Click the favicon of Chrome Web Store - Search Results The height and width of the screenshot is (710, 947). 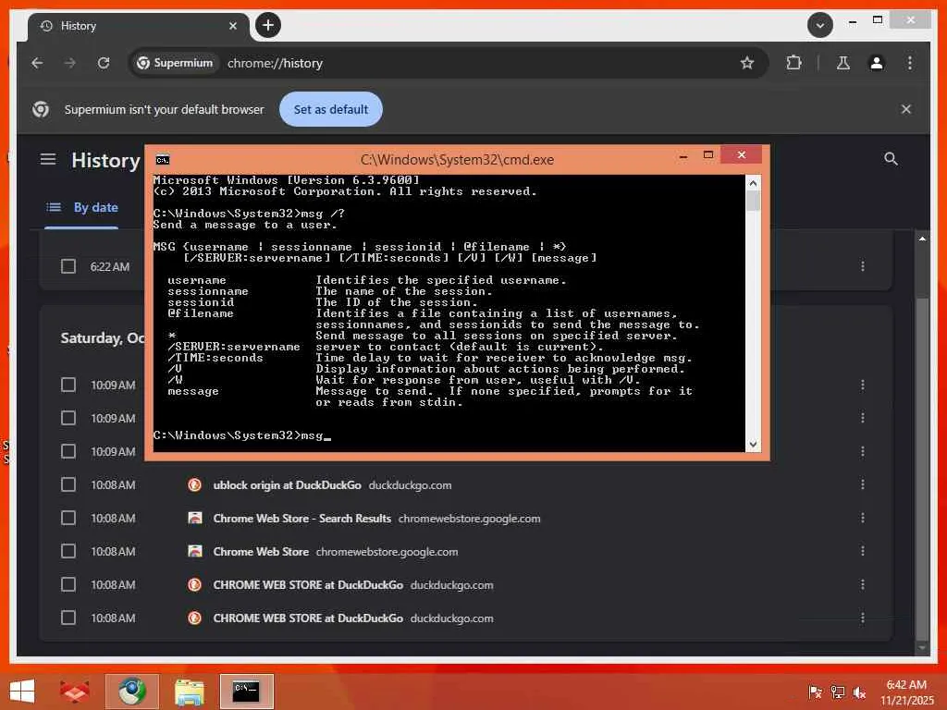click(194, 518)
